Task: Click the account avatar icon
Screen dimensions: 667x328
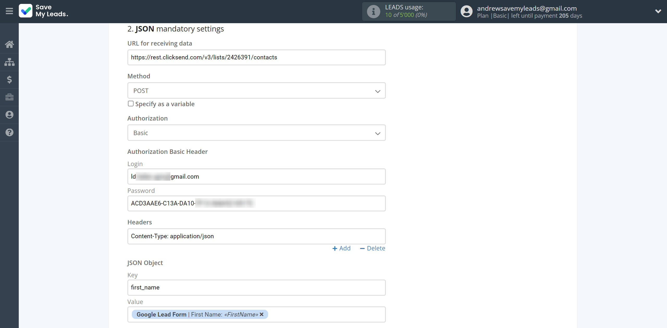Action: click(x=466, y=11)
